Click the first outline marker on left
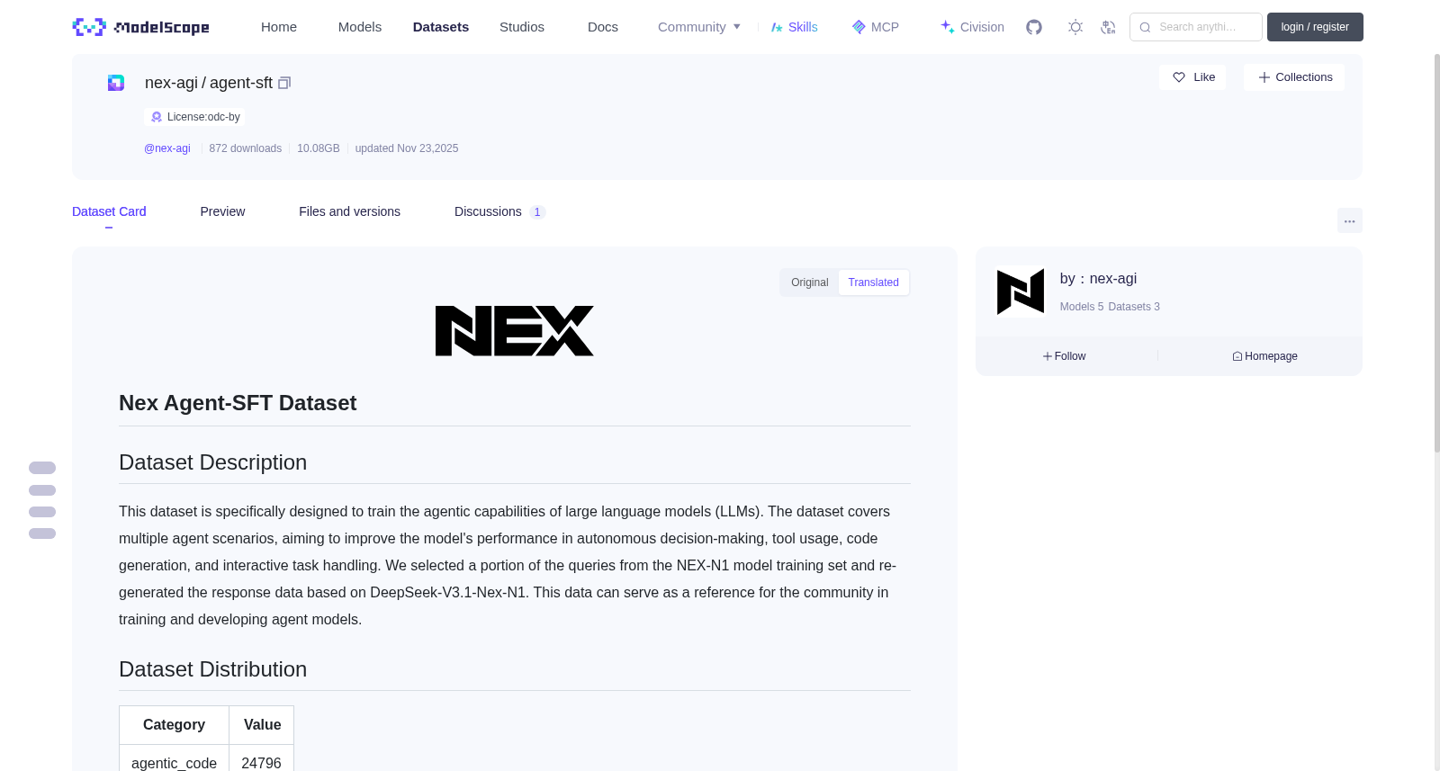The height and width of the screenshot is (771, 1440). click(42, 468)
